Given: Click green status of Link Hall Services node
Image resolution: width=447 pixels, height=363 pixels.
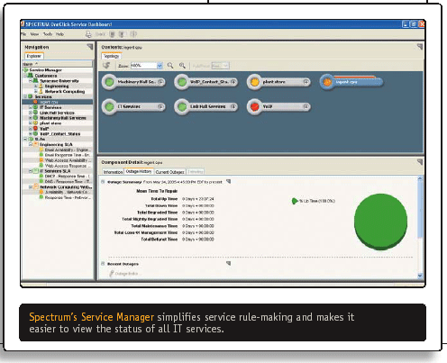Looking at the screenshot, I should point(182,106).
